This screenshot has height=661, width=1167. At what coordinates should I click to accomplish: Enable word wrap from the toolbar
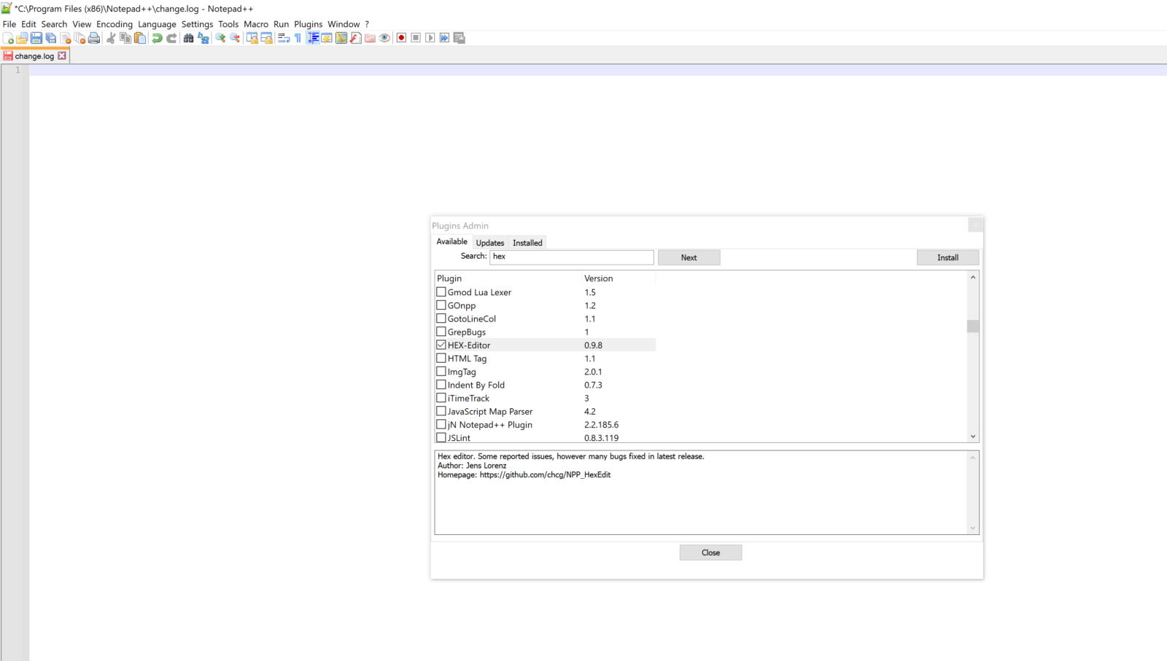click(283, 38)
